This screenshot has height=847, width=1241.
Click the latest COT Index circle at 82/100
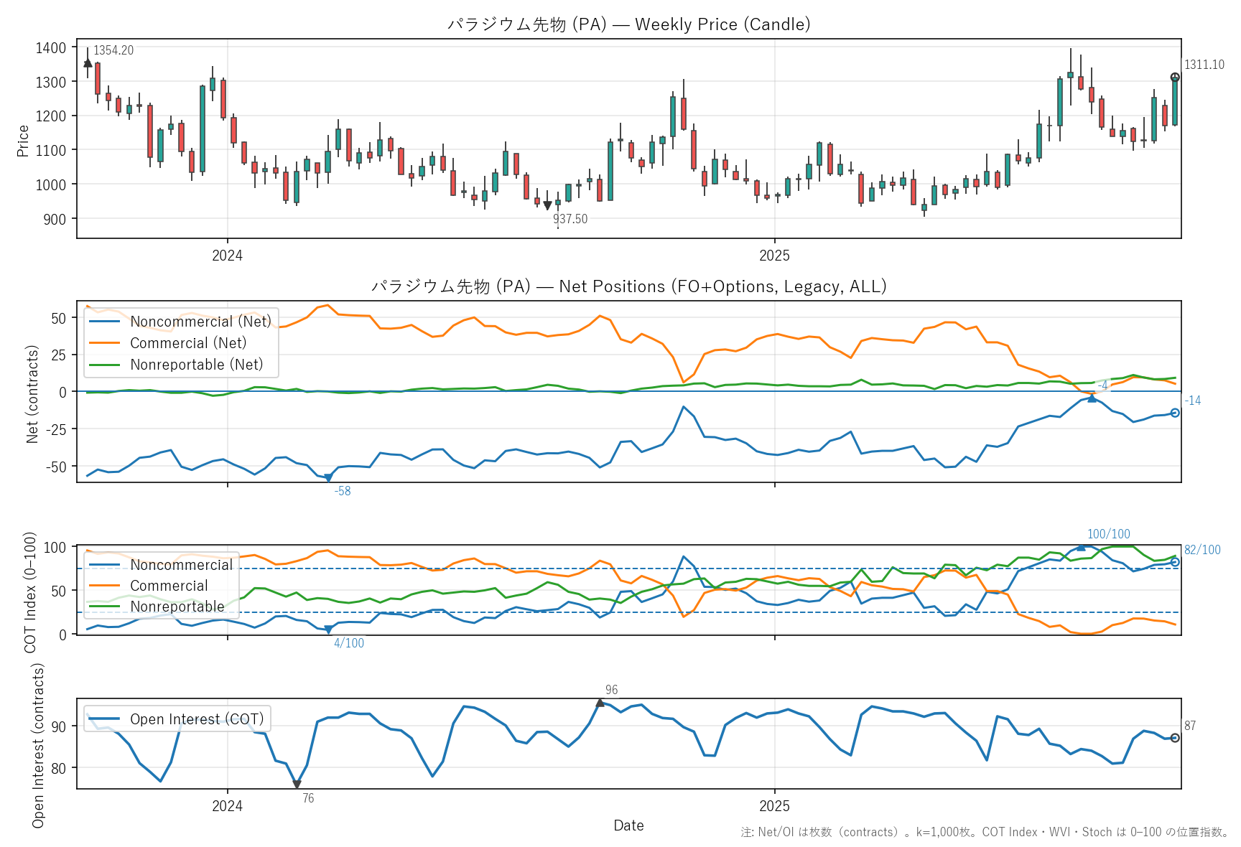tap(1175, 562)
